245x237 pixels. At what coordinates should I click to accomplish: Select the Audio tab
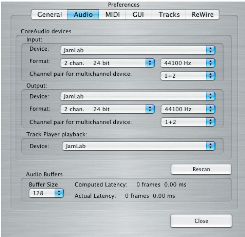(83, 15)
